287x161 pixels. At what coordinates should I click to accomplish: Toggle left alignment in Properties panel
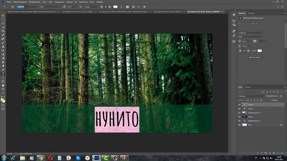point(240,51)
